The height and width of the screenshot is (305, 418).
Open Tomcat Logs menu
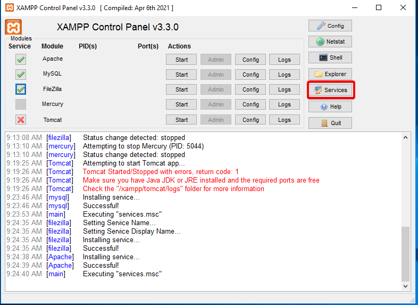point(285,120)
